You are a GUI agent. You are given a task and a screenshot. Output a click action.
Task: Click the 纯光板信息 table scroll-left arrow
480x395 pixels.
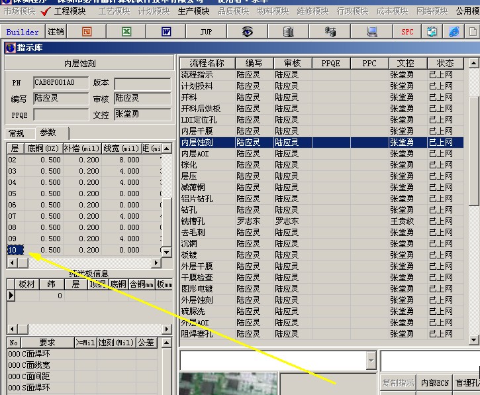tap(12, 329)
